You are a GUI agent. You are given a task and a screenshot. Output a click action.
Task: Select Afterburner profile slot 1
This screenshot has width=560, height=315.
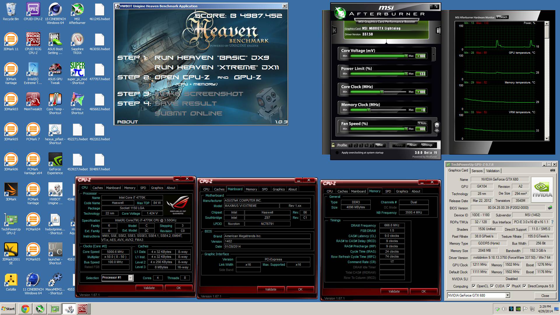coord(350,145)
